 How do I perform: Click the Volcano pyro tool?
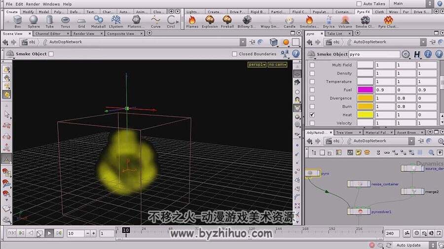tap(345, 22)
